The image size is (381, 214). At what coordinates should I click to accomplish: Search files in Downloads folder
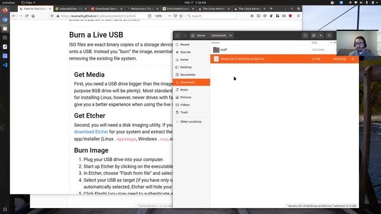[x=305, y=36]
